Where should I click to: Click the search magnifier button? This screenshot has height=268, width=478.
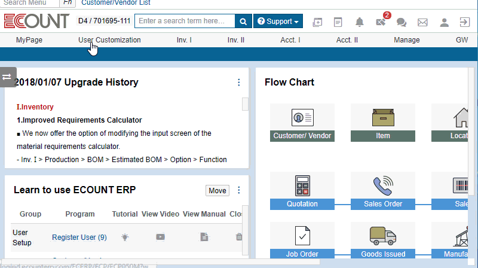(243, 22)
